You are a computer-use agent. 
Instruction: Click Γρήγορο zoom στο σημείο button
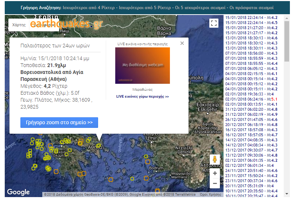tap(59, 122)
